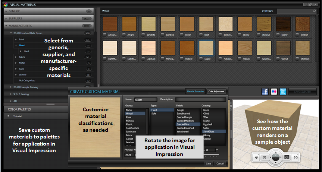The height and width of the screenshot is (172, 322).
Task: Click the rotation slider track
Action: 211,155
